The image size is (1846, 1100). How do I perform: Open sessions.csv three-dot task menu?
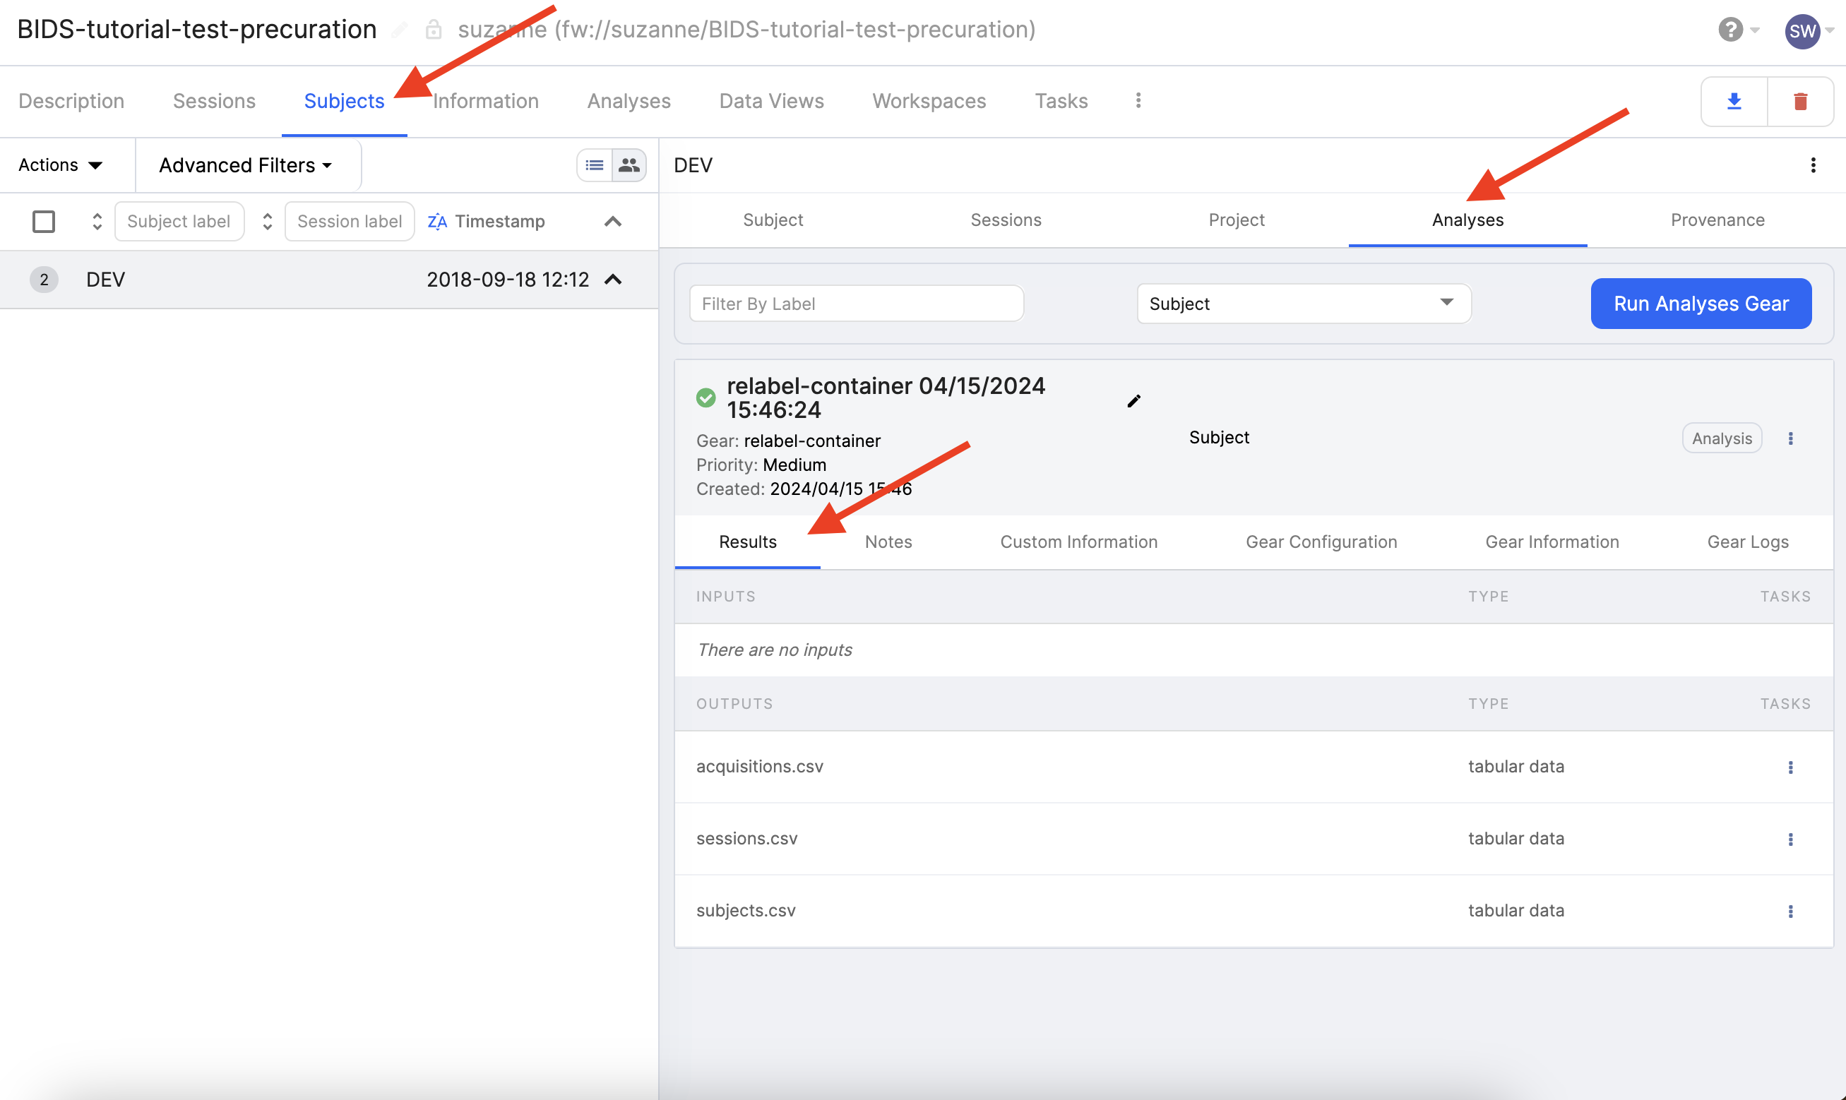point(1790,839)
